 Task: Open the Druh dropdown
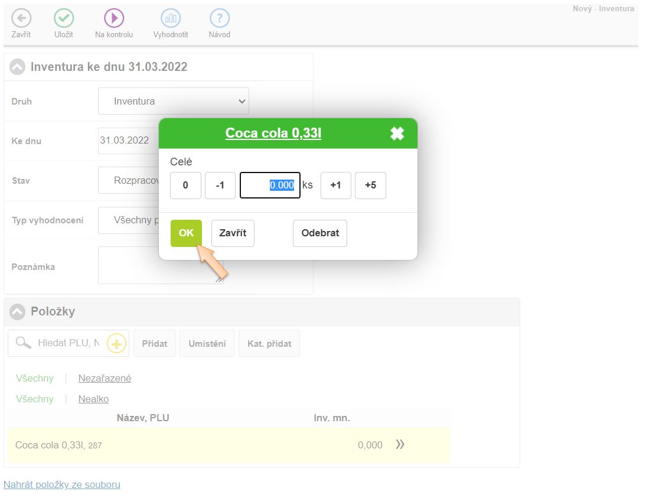(174, 101)
